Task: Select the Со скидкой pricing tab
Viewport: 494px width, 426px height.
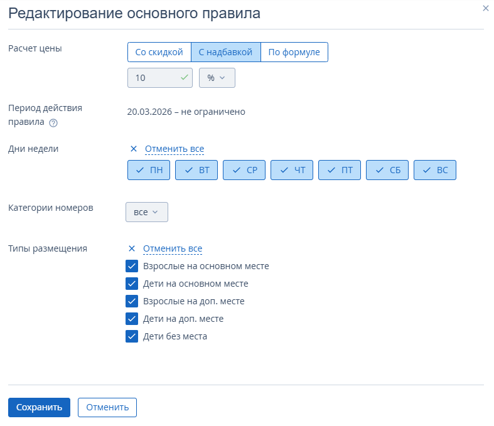Action: click(x=159, y=52)
